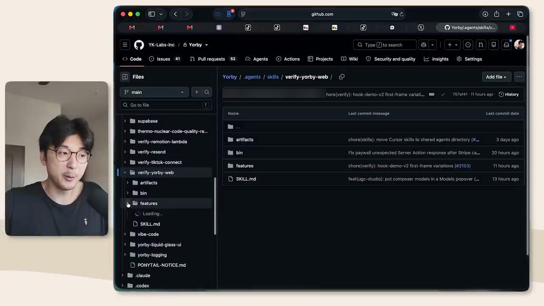Screen dimensions: 544x306
Task: Expand the artifacts folder in tree
Action: (x=127, y=183)
